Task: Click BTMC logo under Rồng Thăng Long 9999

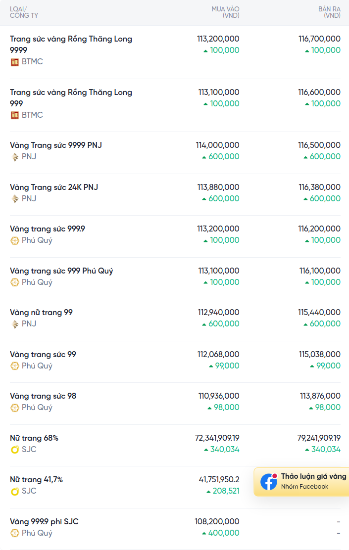Action: pos(15,62)
